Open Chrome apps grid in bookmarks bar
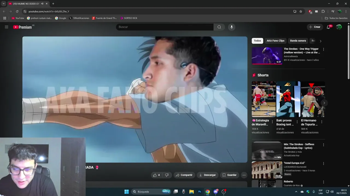 [5, 18]
